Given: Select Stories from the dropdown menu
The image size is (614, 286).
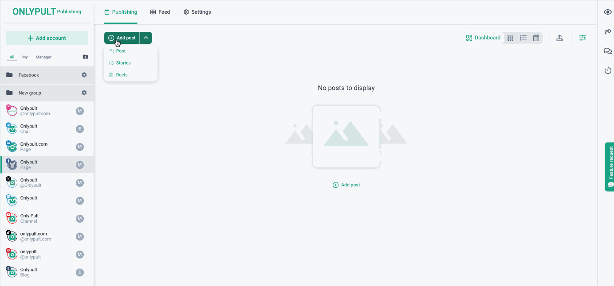Looking at the screenshot, I should (x=123, y=63).
